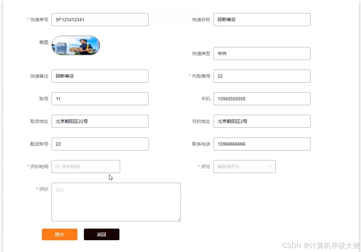
Task: Click the 快递类型 input field
Action: tap(262, 53)
